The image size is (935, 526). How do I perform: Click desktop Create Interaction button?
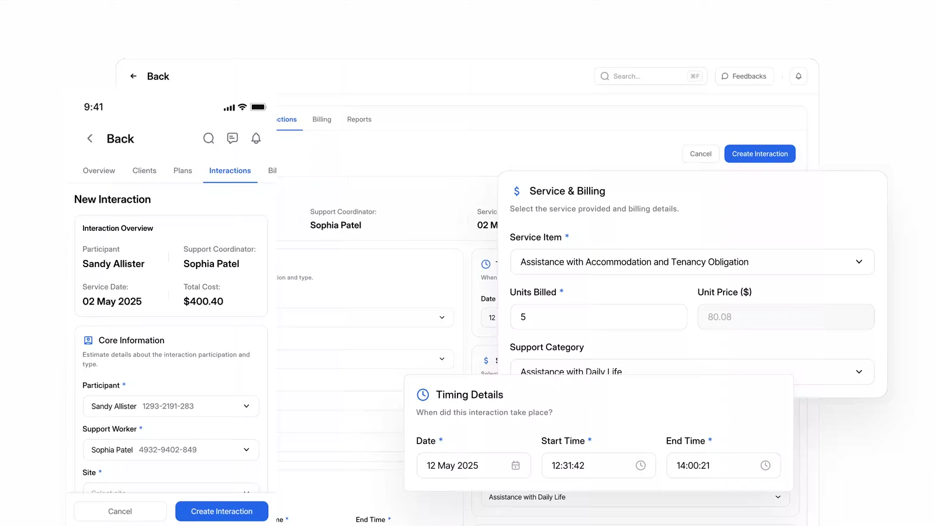tap(760, 154)
